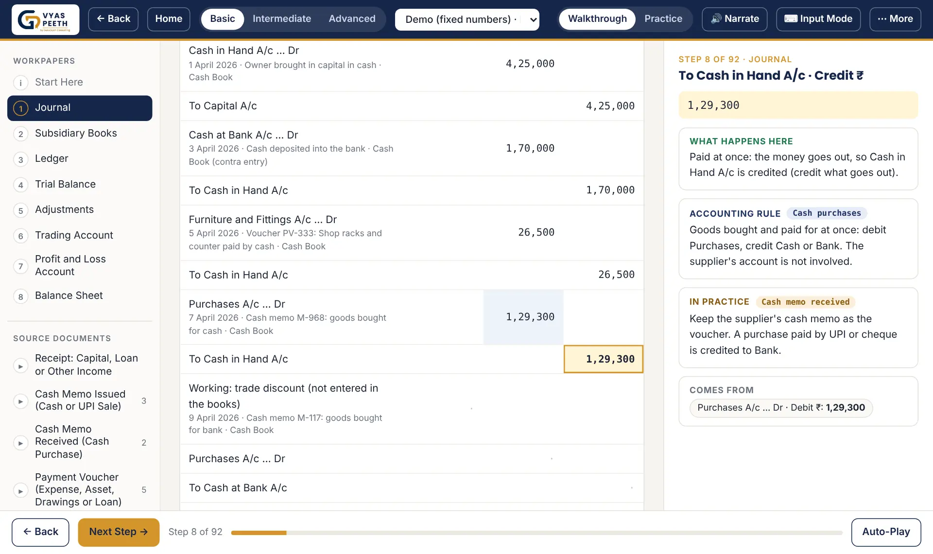The width and height of the screenshot is (933, 554).
Task: Switch to Basic level
Action: (223, 19)
